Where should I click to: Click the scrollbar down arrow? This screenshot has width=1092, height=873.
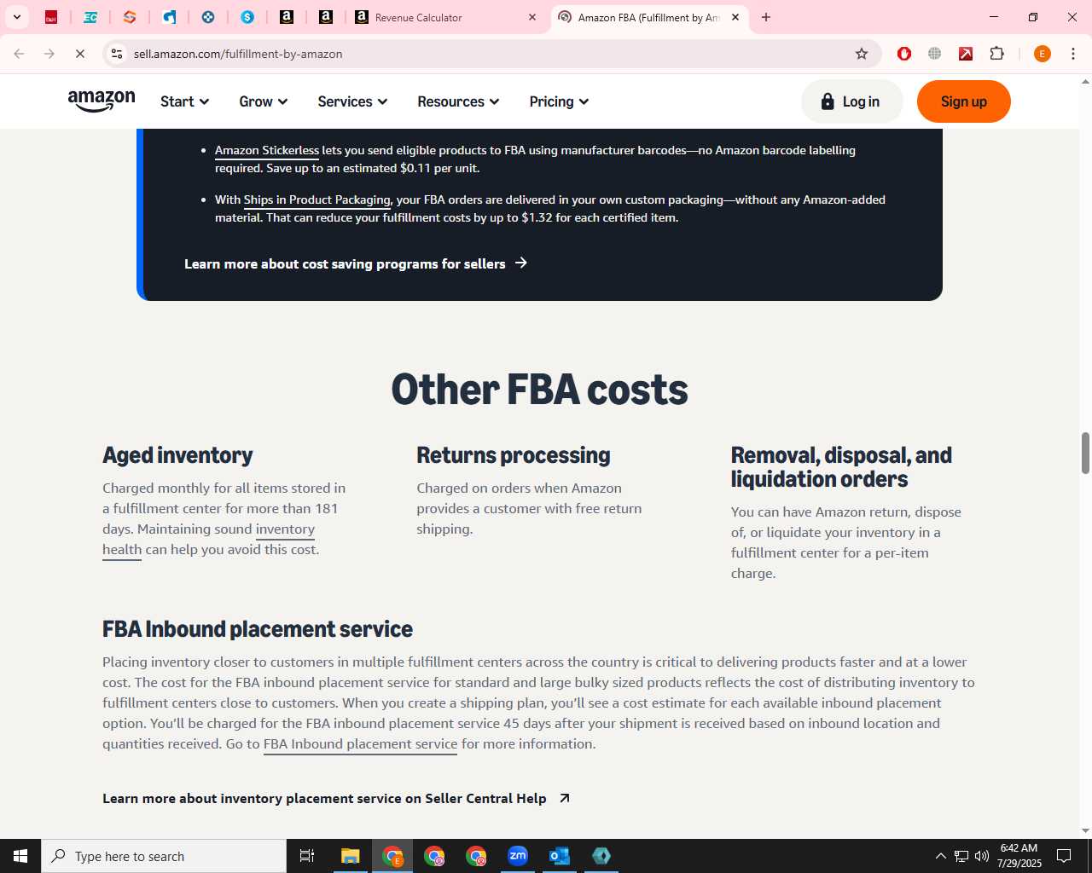click(1085, 830)
